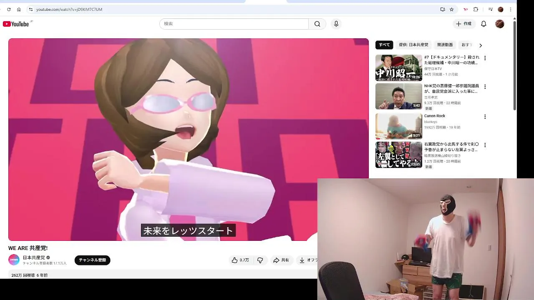Screen dimensions: 534x300
Task: Open the browser extensions puzzle icon
Action: coord(476,9)
